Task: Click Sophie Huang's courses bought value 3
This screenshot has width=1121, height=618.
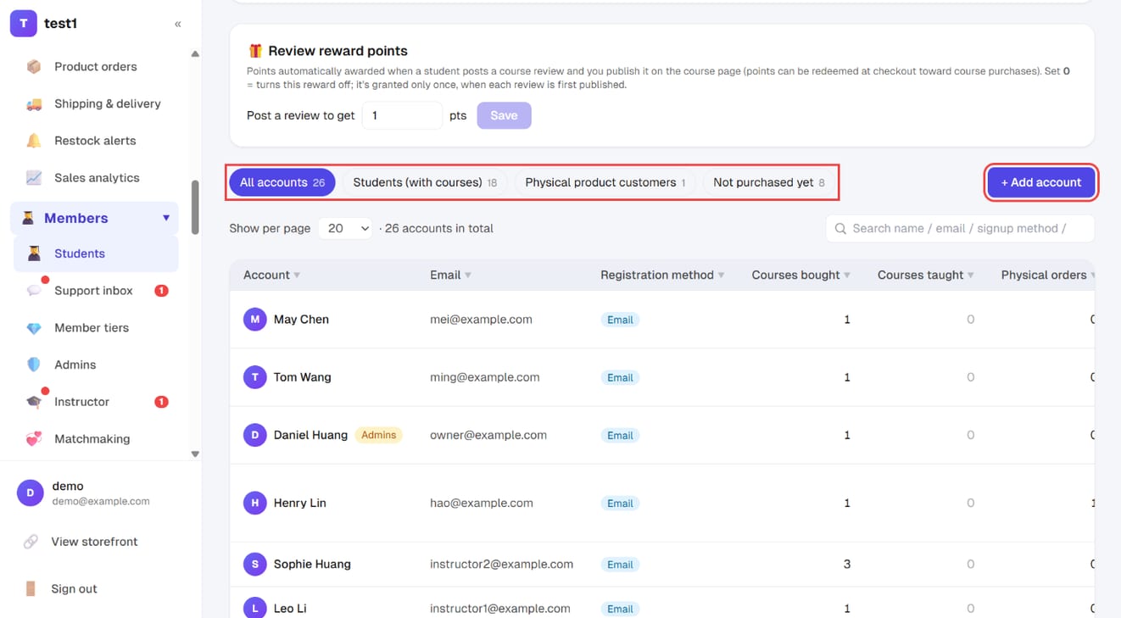Action: 846,564
